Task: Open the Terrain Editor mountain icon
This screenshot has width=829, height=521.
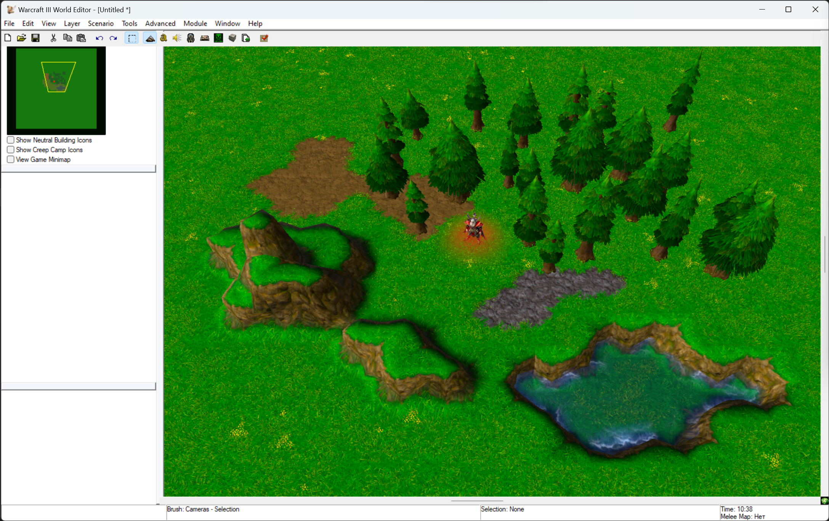Action: [150, 38]
